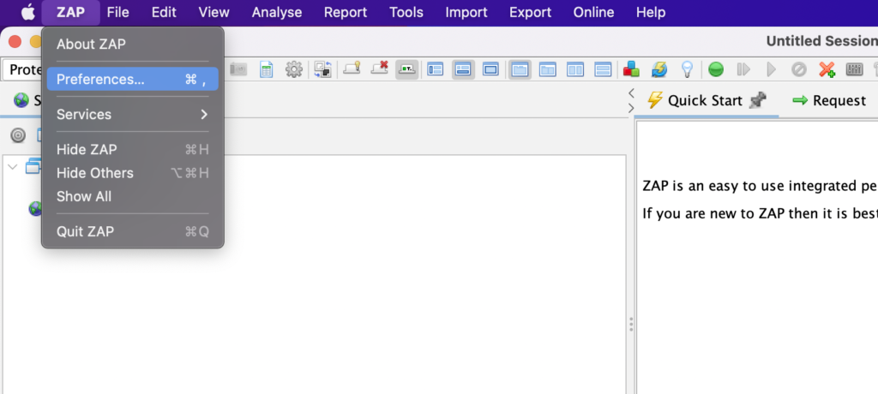Select the Expand Information tabs layout icon

coord(463,69)
